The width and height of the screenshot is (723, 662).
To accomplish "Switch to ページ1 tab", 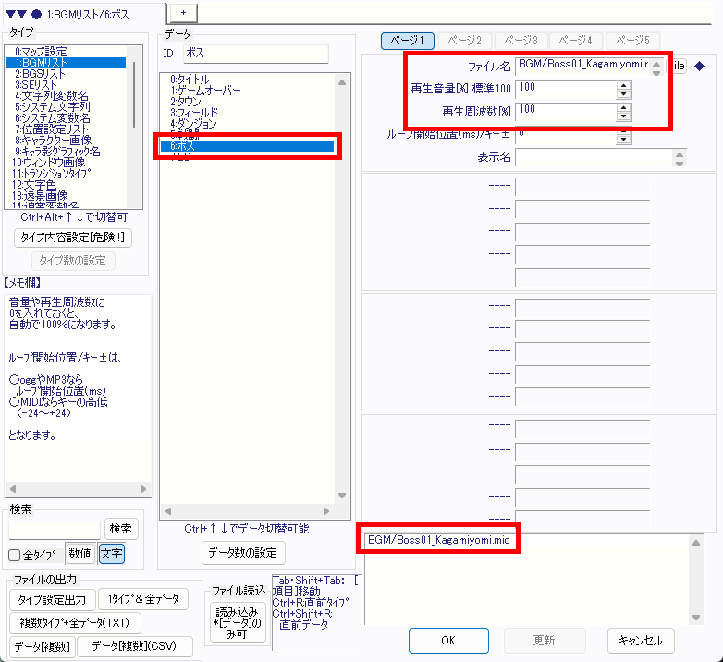I will [408, 41].
